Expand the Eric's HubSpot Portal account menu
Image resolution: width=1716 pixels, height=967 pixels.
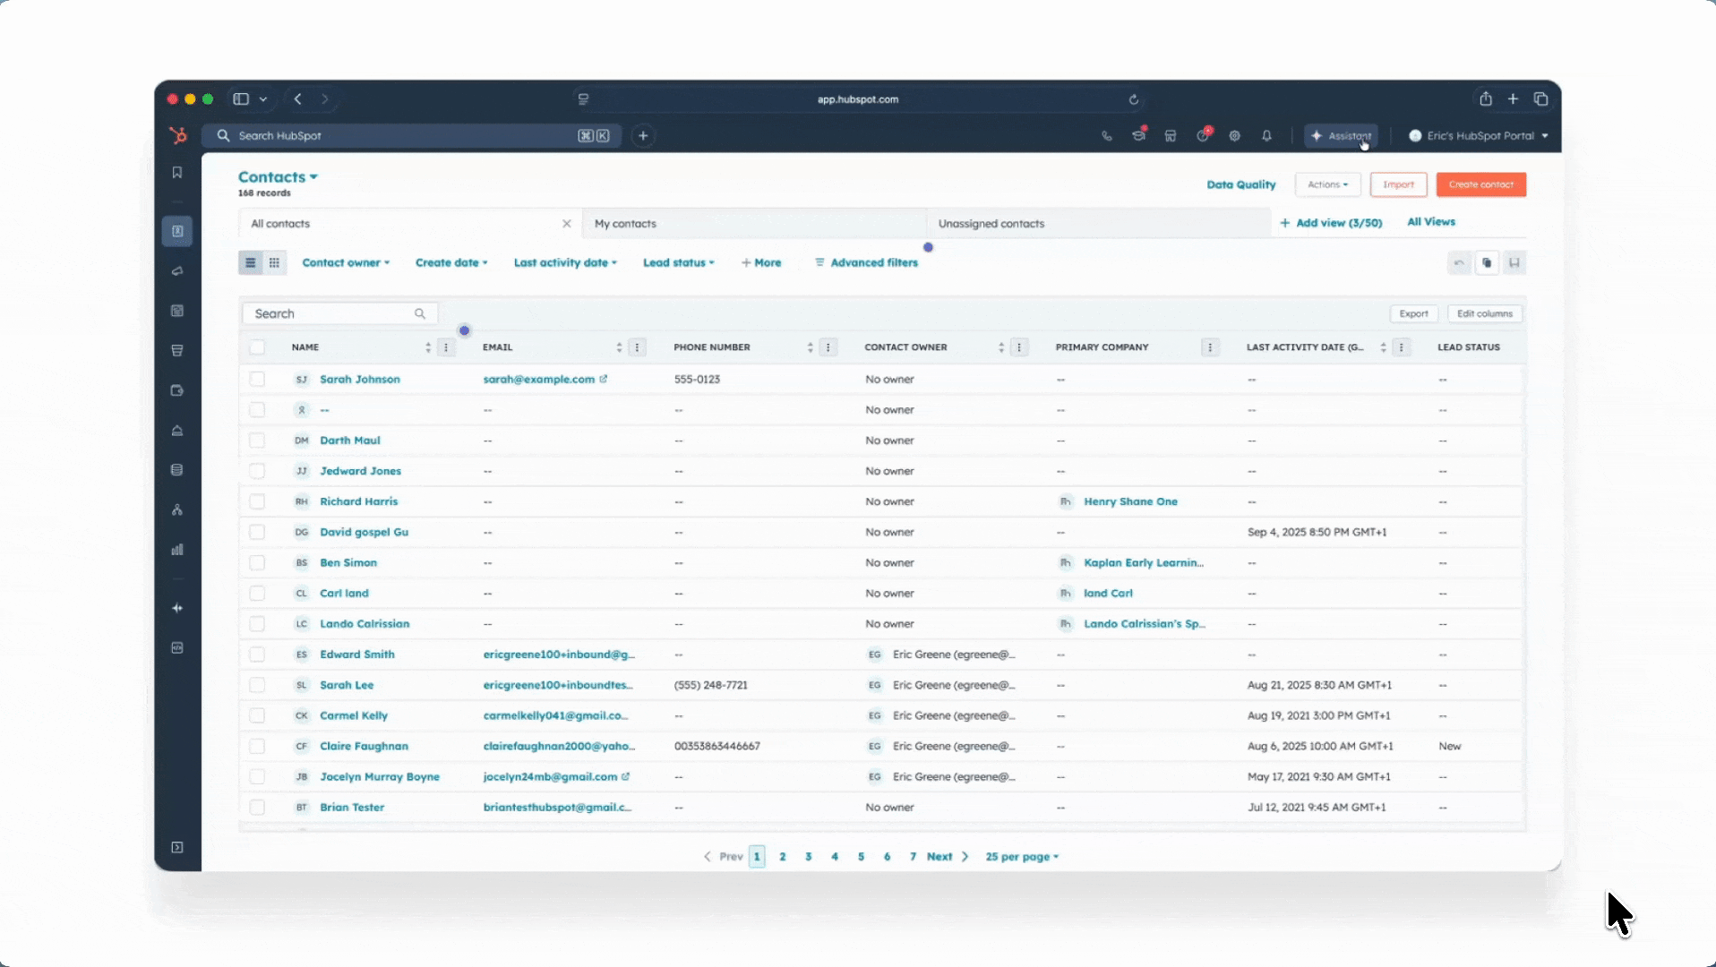click(x=1479, y=136)
